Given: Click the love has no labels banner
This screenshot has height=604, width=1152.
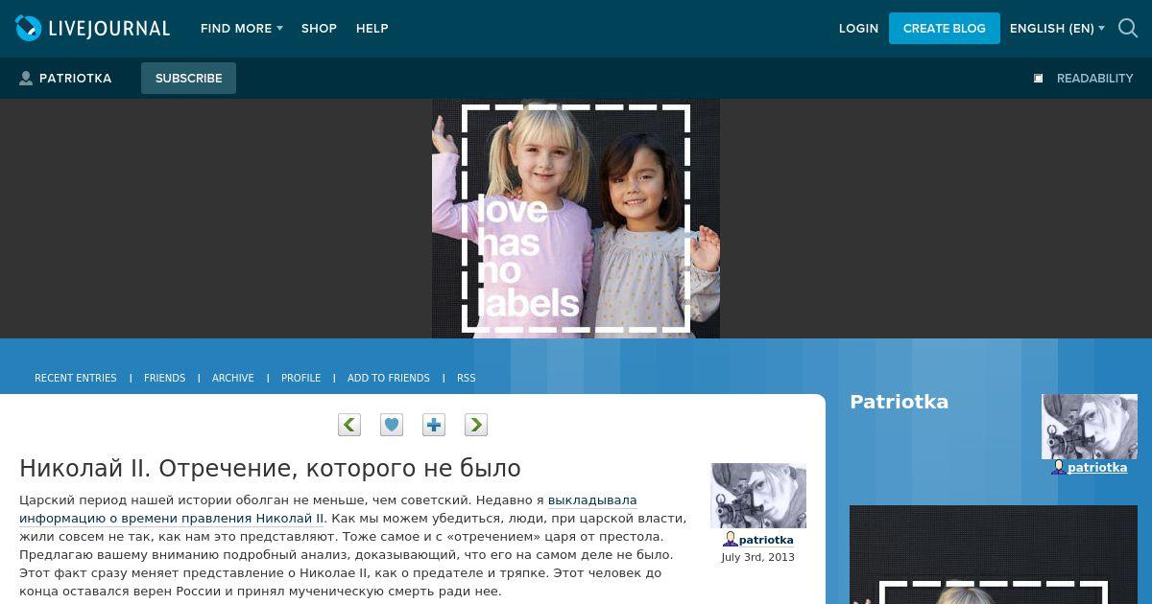Looking at the screenshot, I should 576,219.
